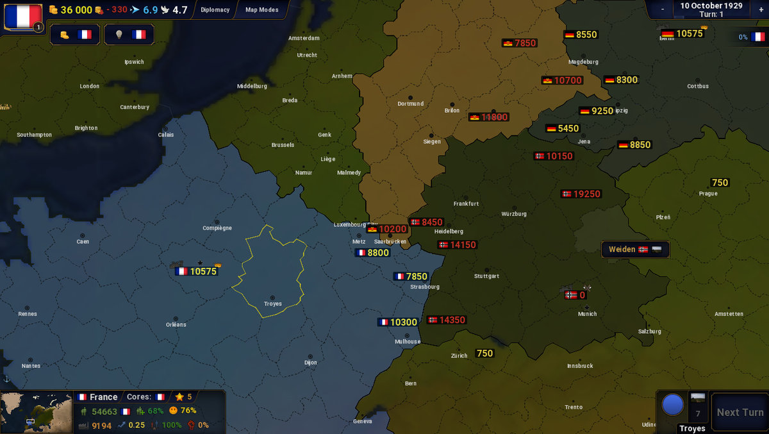Select the enemy army of 8450 near Heidelberg
Viewport: 769px width, 434px height.
(x=427, y=222)
